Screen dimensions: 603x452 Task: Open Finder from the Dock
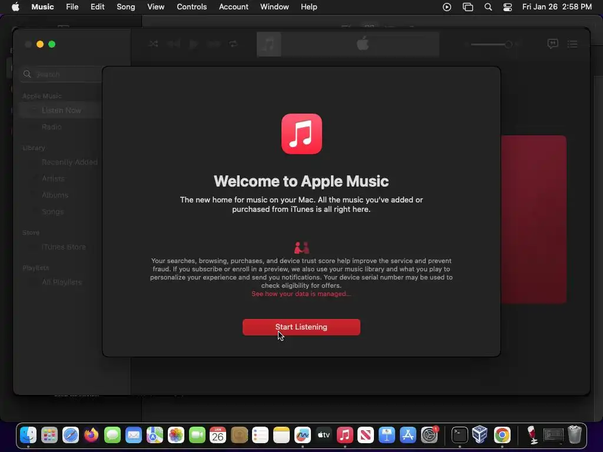tap(28, 435)
